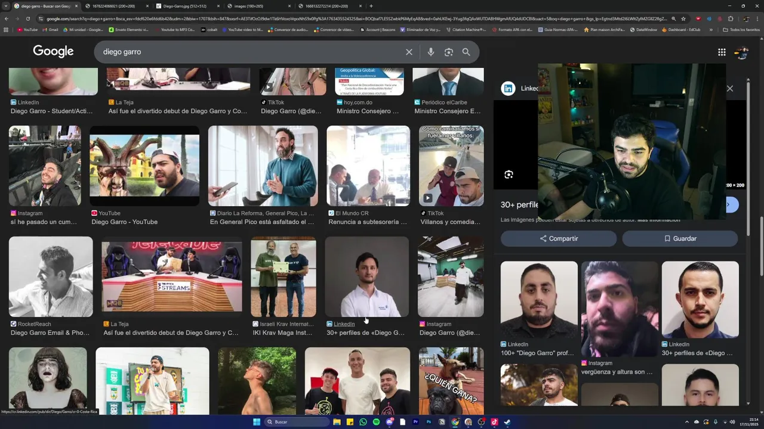Open the YouTube bookmark

[27, 29]
